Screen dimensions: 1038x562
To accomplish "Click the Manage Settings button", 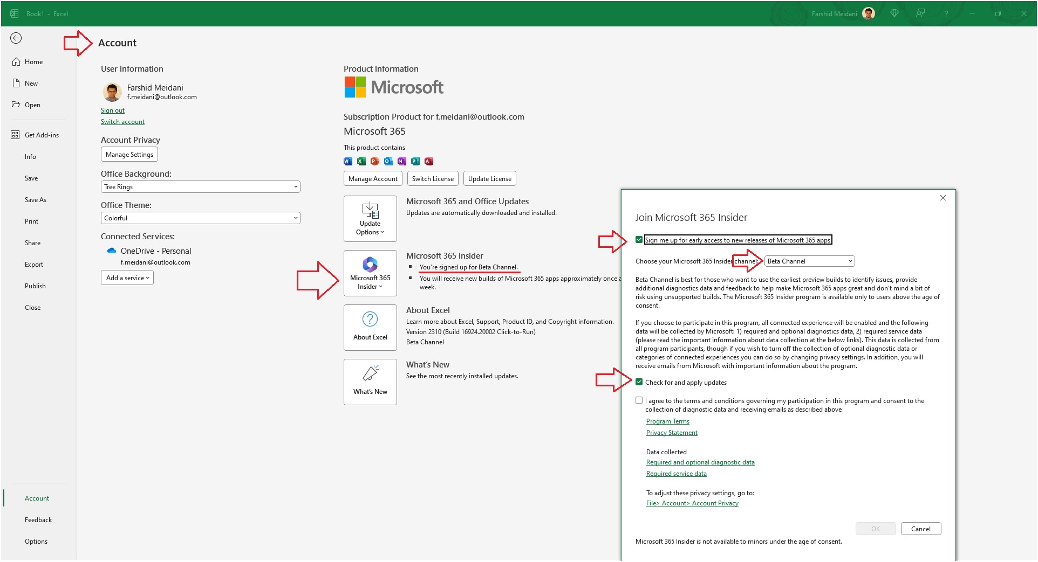I will [x=129, y=155].
